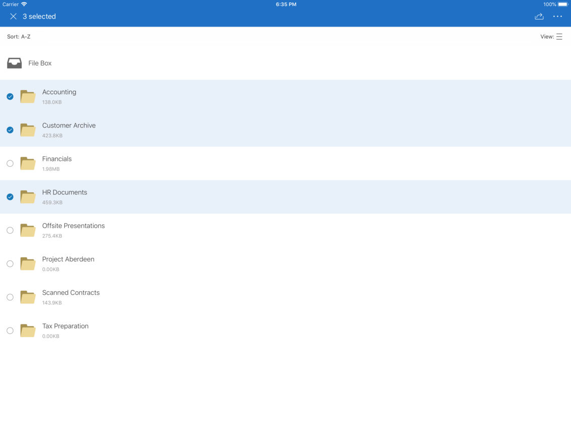This screenshot has height=428, width=571.
Task: Tap the Tax Preparation row
Action: 65,330
